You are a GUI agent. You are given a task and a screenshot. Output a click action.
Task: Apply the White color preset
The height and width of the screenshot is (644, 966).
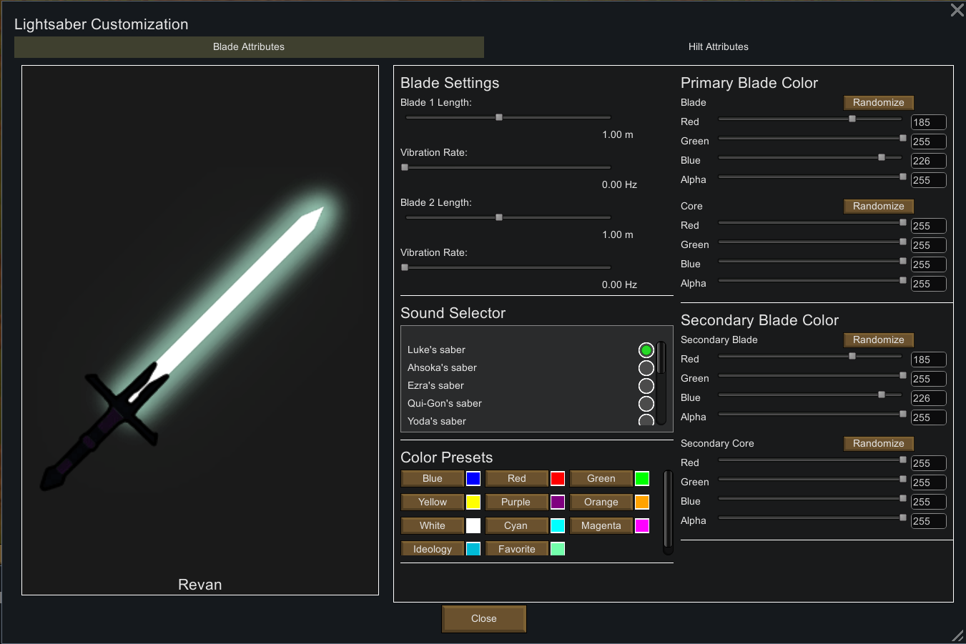(433, 525)
